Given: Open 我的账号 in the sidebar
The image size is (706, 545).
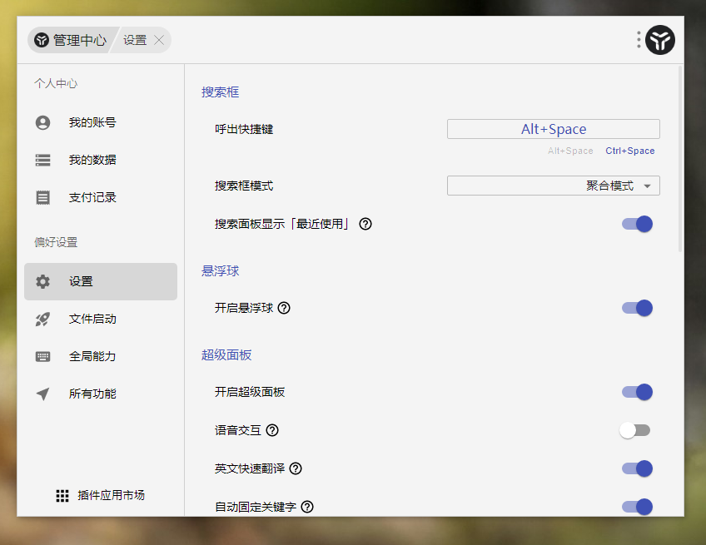Looking at the screenshot, I should (x=101, y=122).
